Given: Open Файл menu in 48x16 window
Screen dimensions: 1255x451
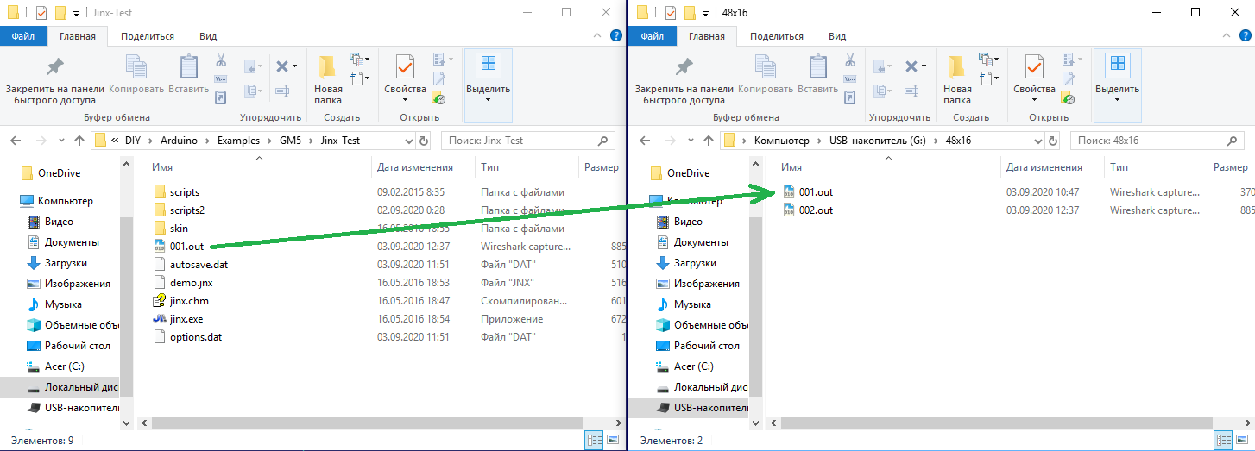Looking at the screenshot, I should coord(653,36).
